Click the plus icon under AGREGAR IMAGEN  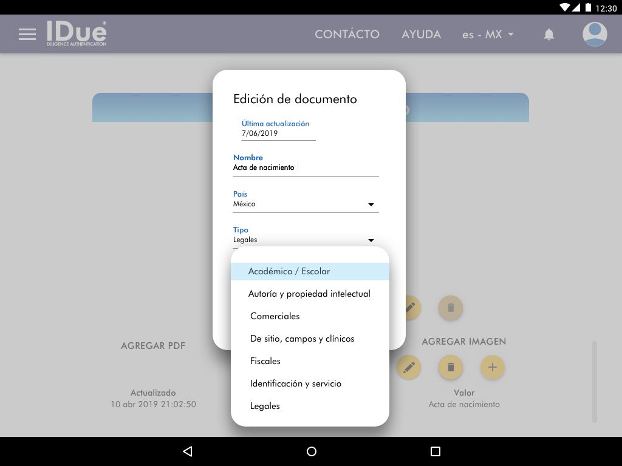tap(493, 367)
